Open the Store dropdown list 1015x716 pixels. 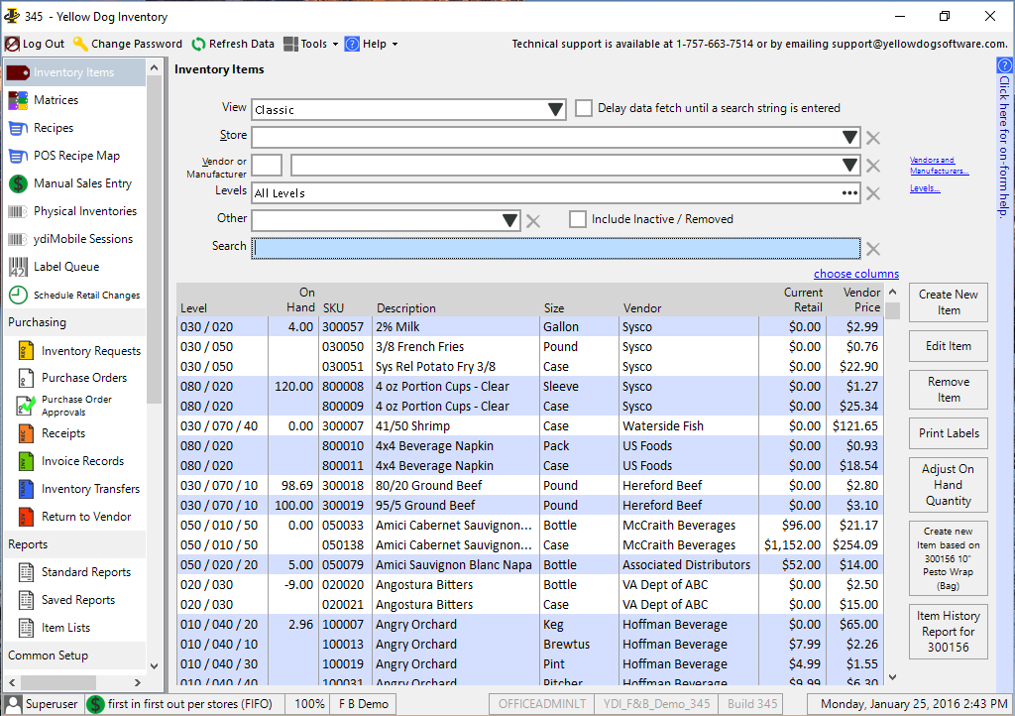(x=849, y=138)
